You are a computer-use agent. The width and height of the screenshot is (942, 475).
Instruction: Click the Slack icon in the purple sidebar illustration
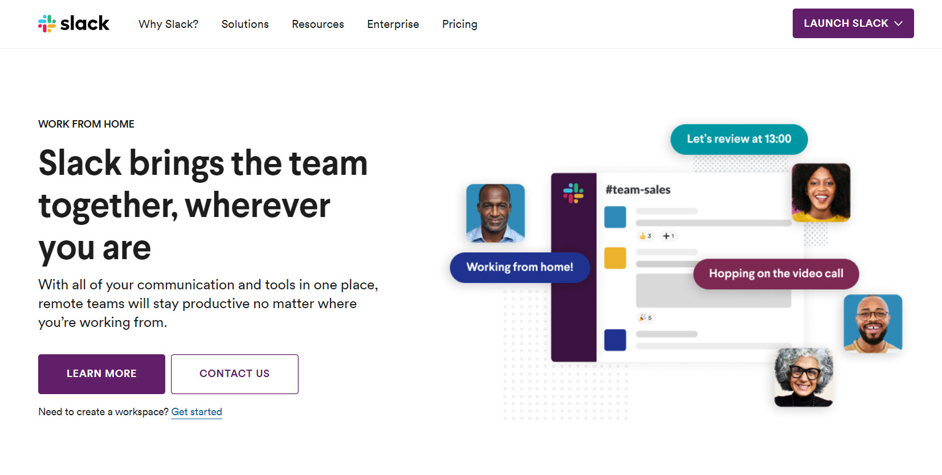click(x=573, y=193)
